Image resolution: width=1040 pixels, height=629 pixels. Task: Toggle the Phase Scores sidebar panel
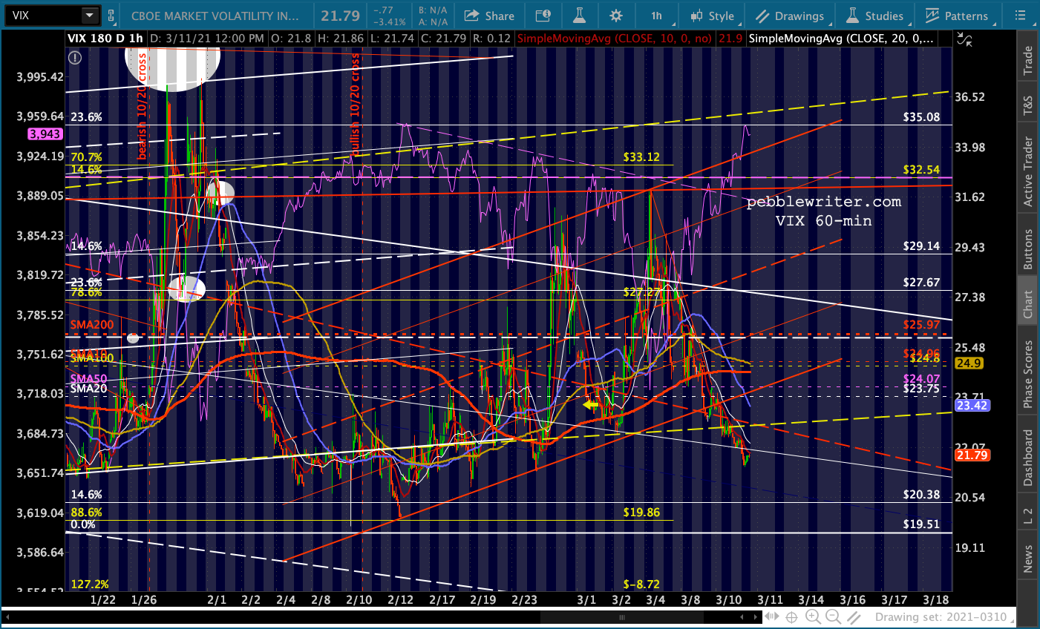(1028, 374)
